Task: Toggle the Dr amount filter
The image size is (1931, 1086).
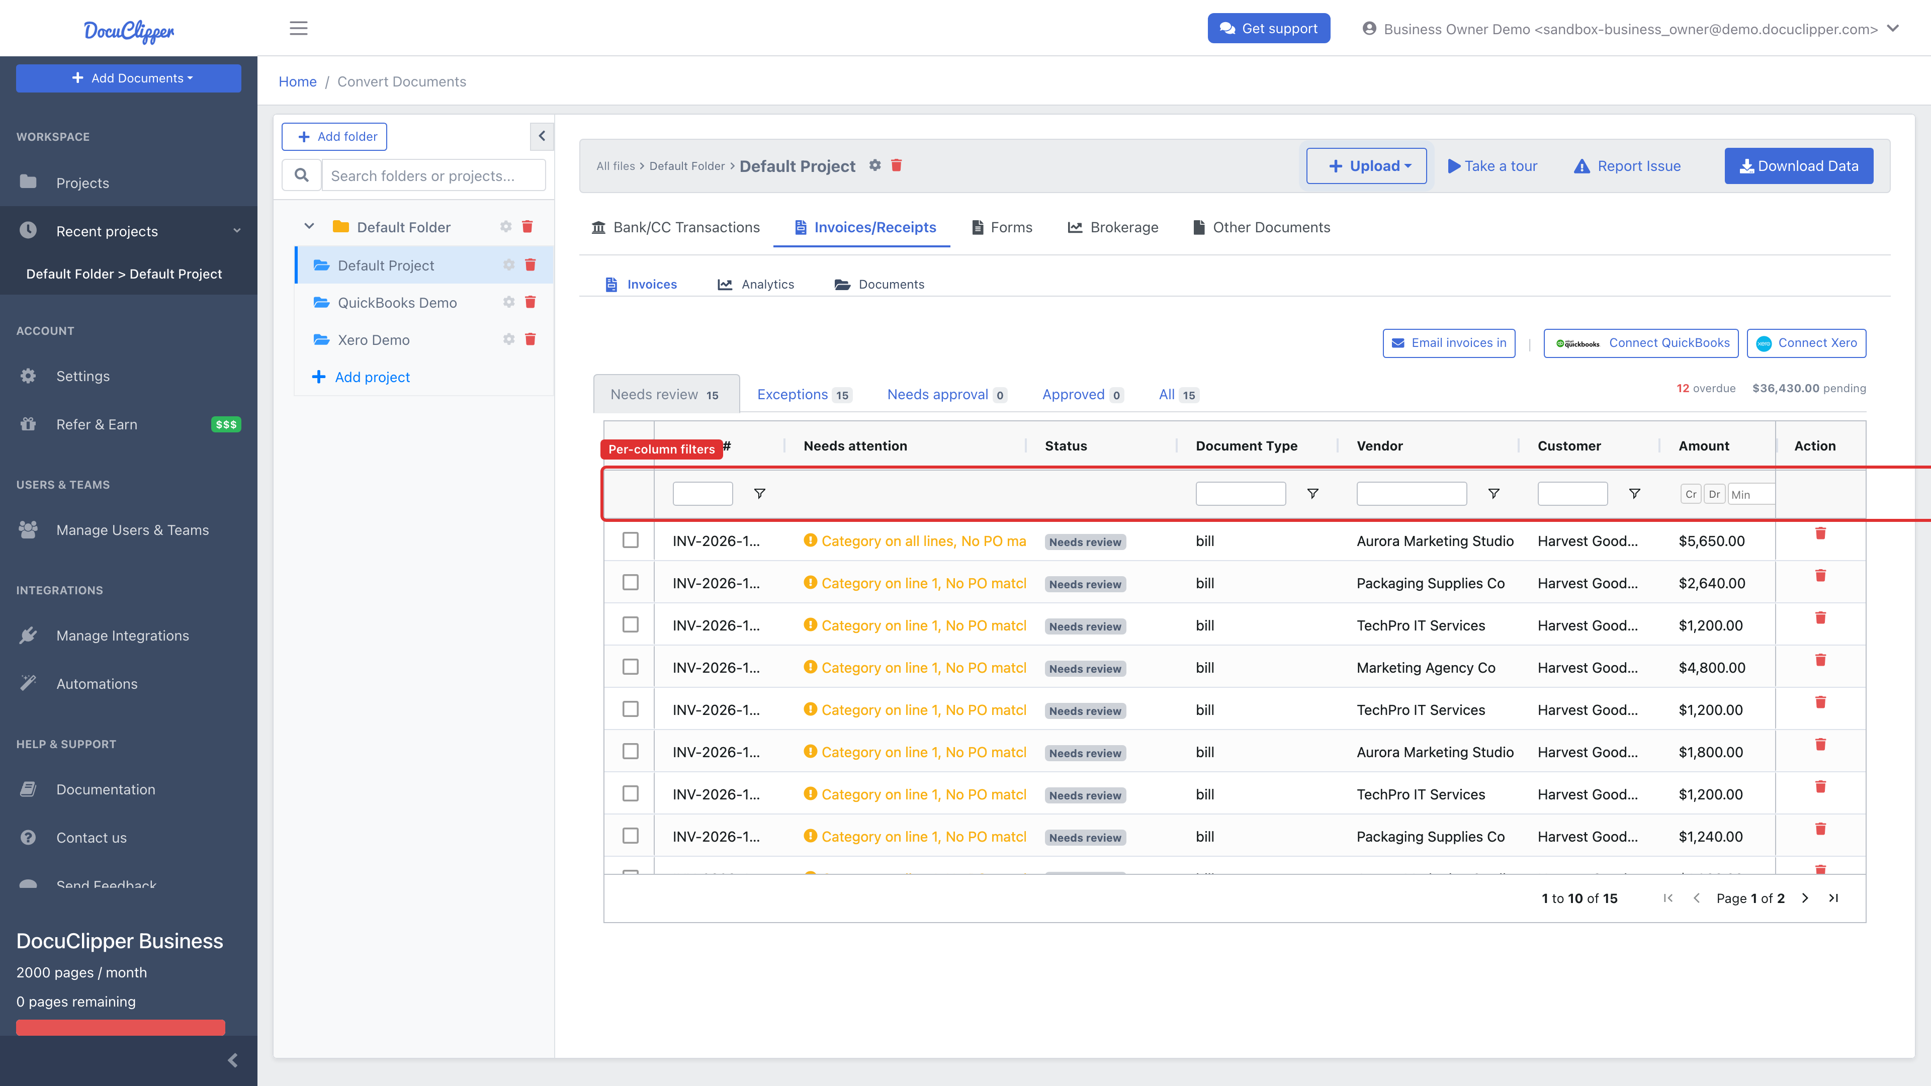Action: coord(1714,494)
